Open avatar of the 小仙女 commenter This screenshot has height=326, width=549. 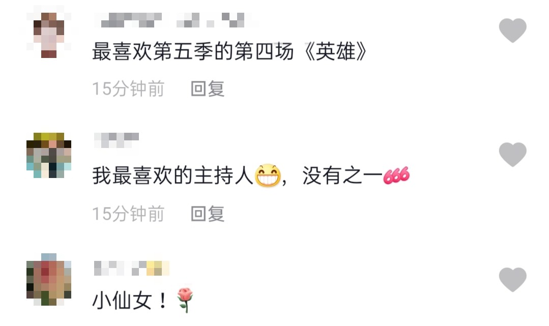49,279
